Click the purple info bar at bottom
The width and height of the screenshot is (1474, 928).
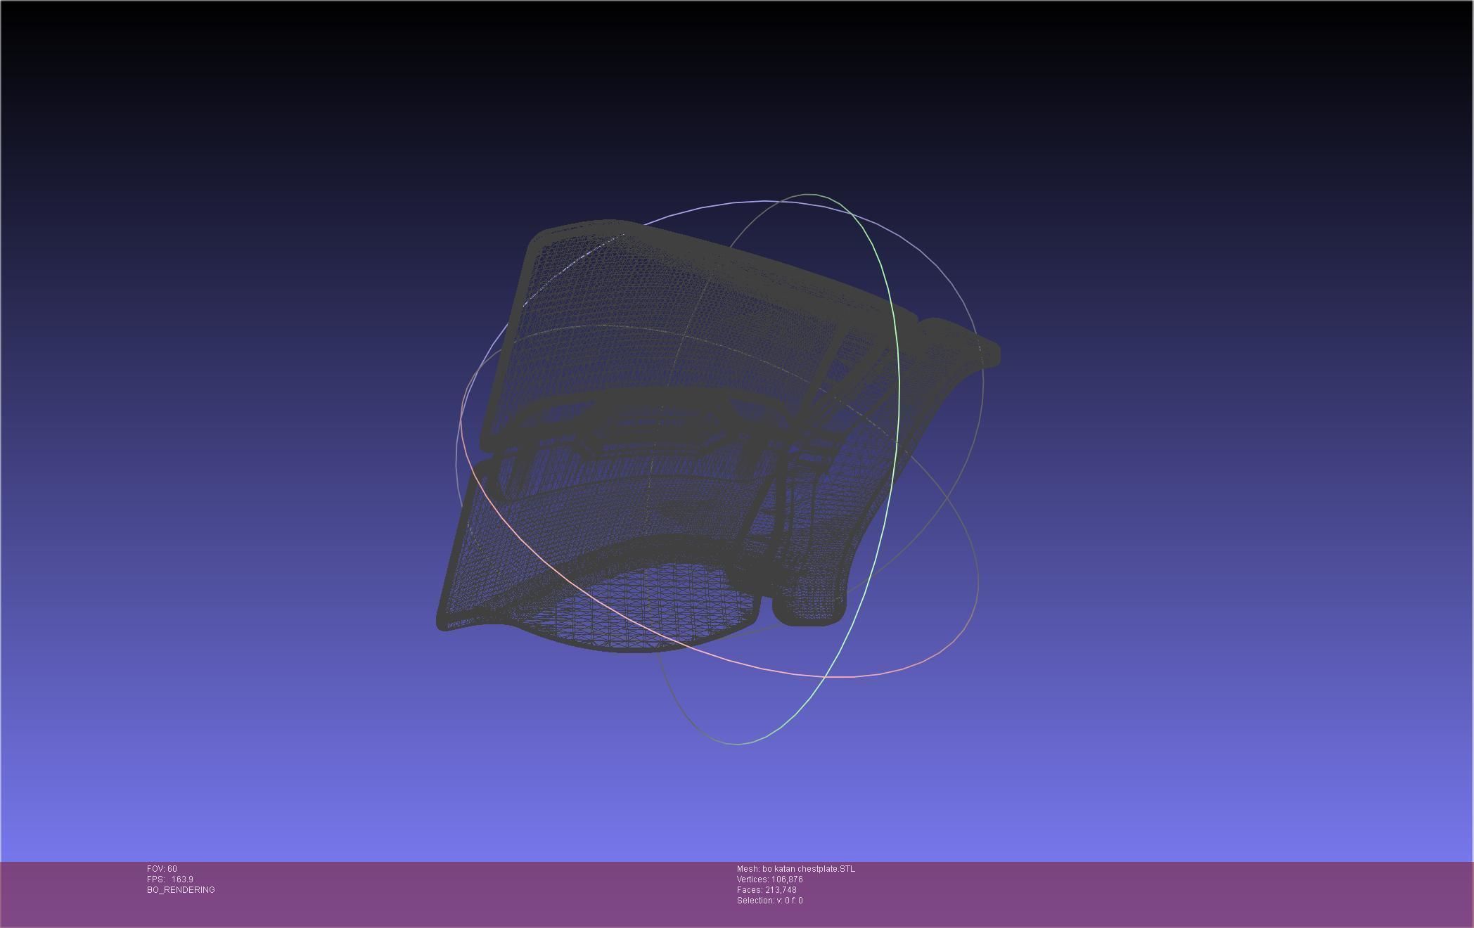tap(1125, 893)
